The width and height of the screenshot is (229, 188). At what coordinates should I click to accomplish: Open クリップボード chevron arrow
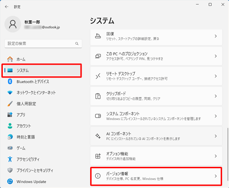click(216, 96)
